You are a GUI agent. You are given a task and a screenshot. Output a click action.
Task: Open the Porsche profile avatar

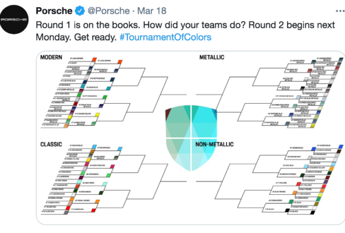tap(14, 19)
